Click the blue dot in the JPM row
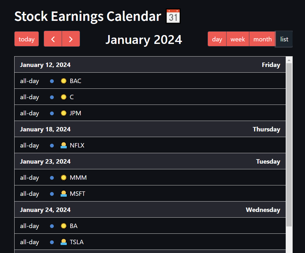This screenshot has height=253, width=305. tap(52, 113)
